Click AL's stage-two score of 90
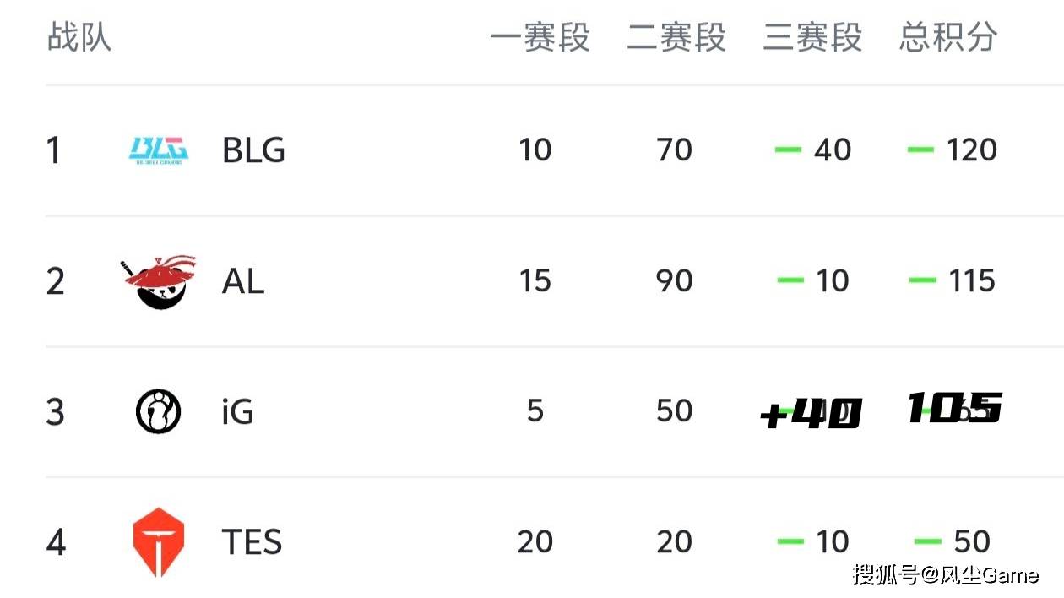 (674, 281)
